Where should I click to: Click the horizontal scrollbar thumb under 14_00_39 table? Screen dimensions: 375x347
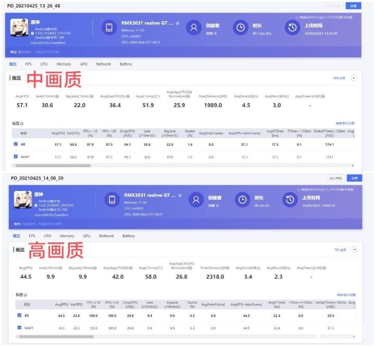[x=56, y=337]
